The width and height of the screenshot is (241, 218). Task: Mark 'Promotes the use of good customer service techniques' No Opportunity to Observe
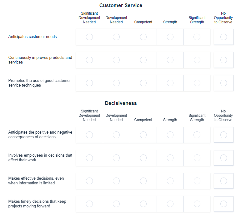pyautogui.click(x=223, y=83)
